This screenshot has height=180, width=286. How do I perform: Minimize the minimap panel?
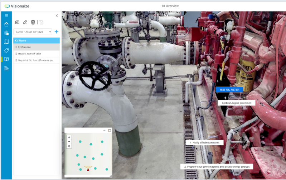click(x=104, y=130)
